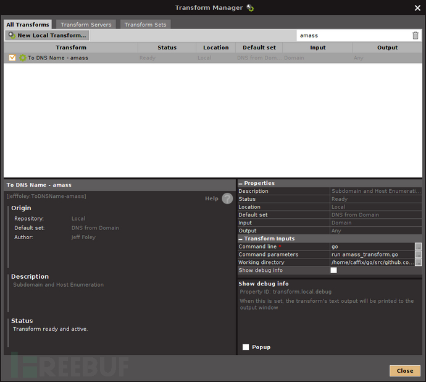Sort the list by the Status column header

167,48
